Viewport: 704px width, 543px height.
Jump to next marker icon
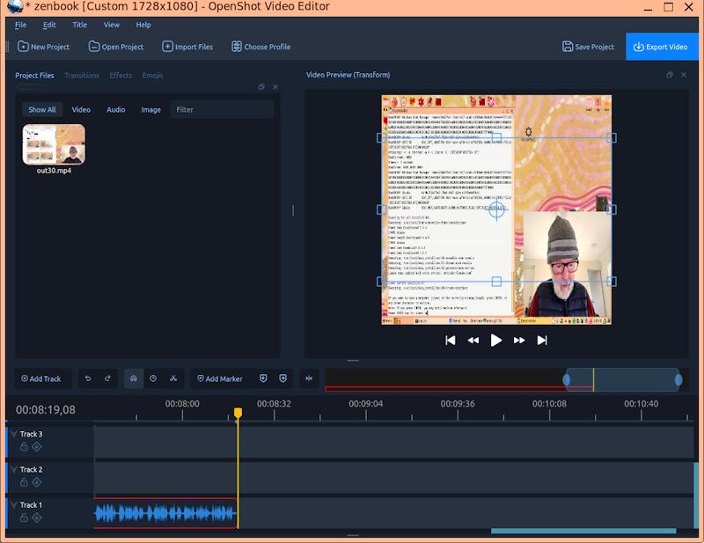(x=282, y=378)
